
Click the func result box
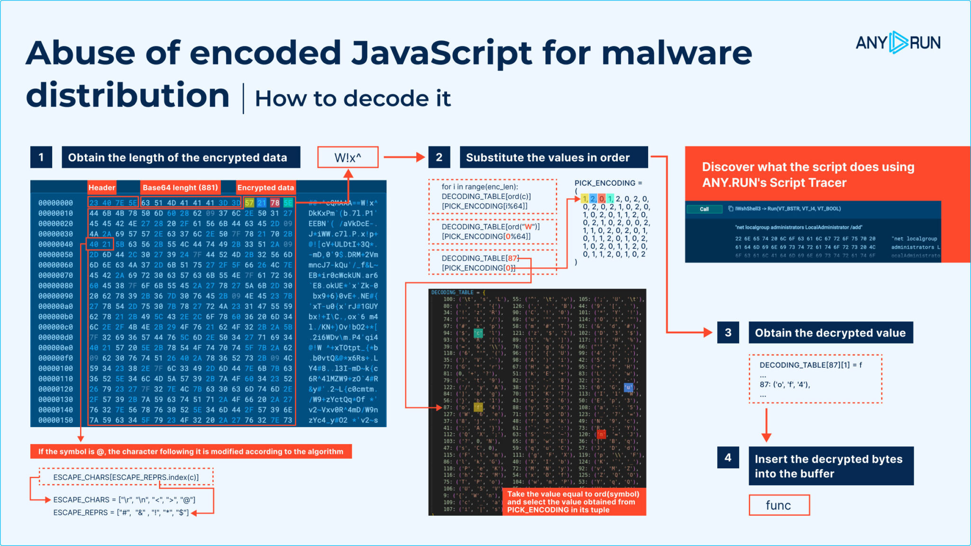779,505
